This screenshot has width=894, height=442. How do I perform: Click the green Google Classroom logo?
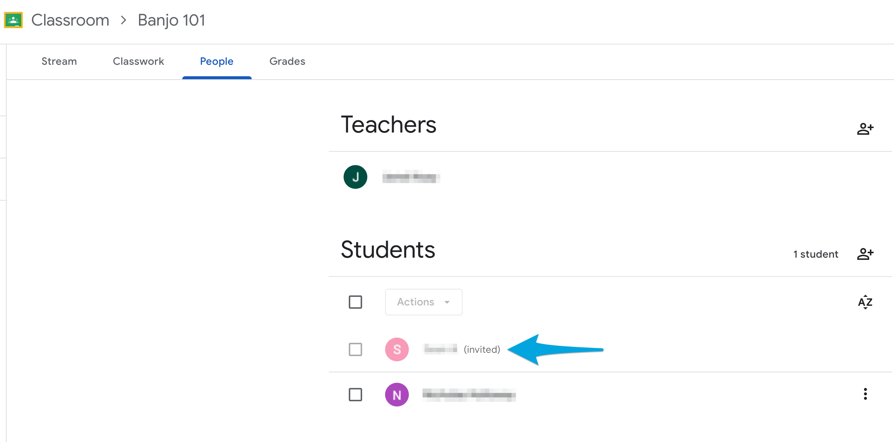pos(13,20)
